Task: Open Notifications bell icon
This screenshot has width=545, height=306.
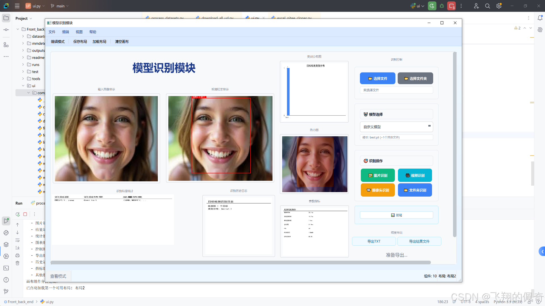Action: click(x=540, y=18)
